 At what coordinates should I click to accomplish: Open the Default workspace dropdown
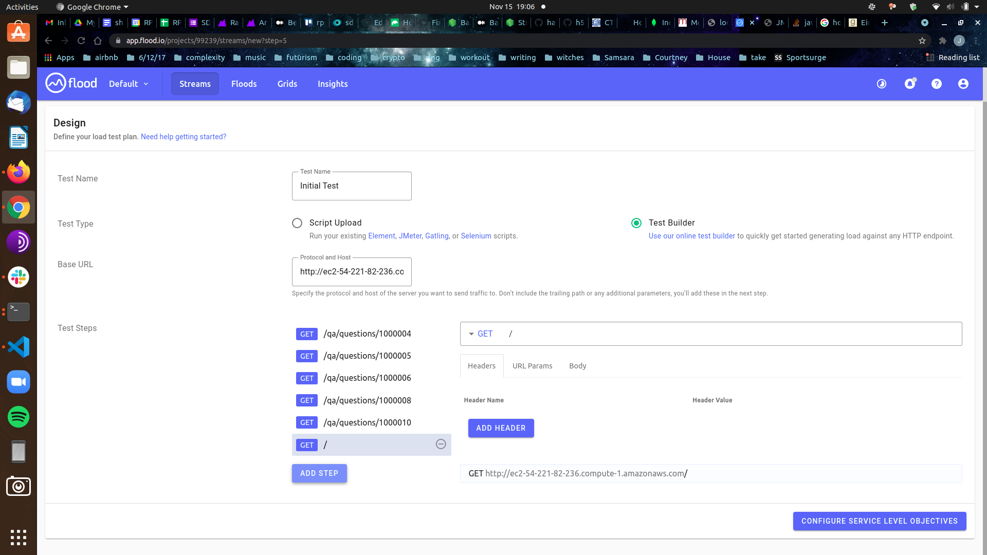point(127,83)
